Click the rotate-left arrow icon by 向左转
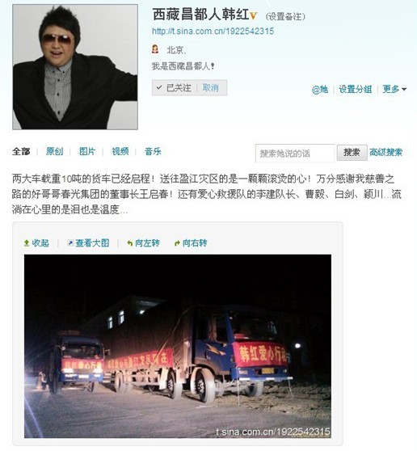417x451 pixels. 129,243
